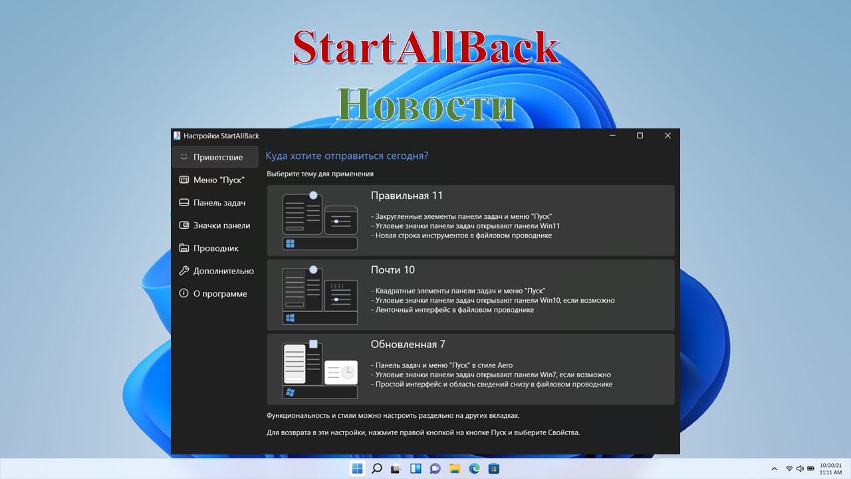Click the battery tray icon
The height and width of the screenshot is (479, 851).
click(810, 469)
